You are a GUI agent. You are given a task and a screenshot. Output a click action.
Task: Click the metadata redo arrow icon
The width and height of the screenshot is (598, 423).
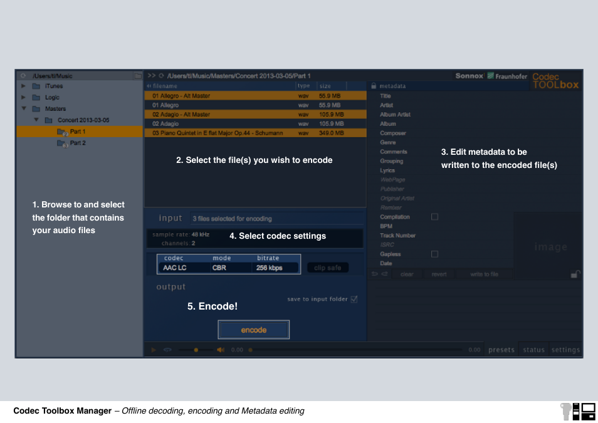[x=384, y=274]
